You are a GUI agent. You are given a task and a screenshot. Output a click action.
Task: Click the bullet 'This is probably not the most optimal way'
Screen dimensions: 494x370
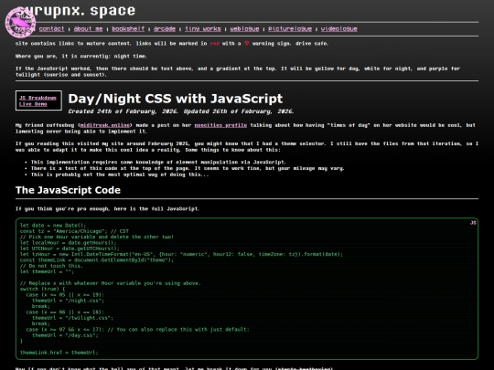coord(120,174)
